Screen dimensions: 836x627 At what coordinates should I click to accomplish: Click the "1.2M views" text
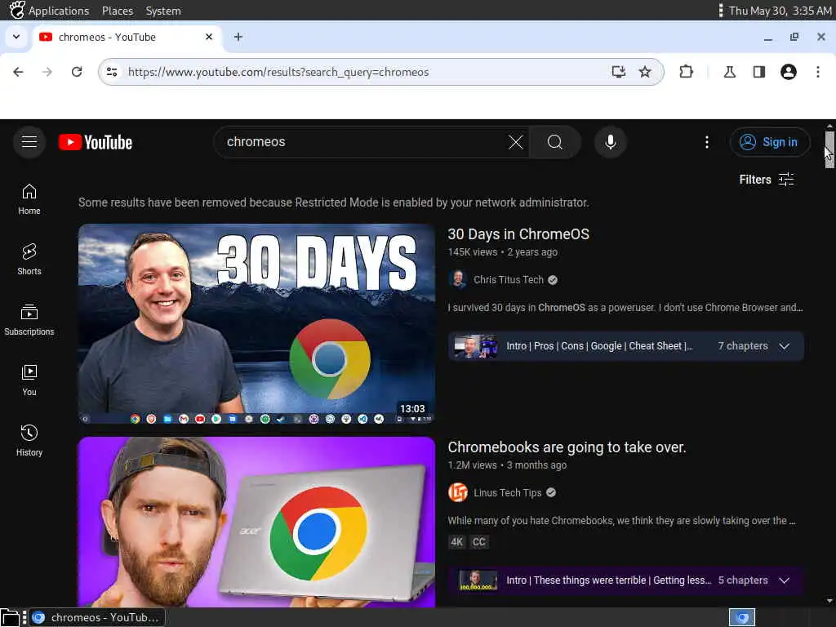pos(472,465)
